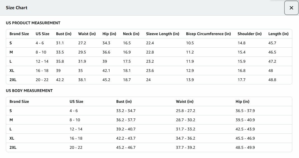The image size is (299, 158).
Task: Select the Bicep Circumference (in) column header
Action: pos(208,34)
